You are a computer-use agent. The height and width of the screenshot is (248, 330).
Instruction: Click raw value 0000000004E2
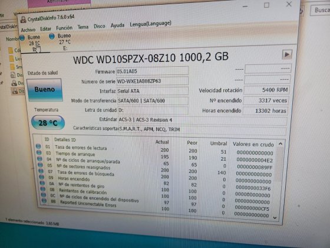[255, 160]
